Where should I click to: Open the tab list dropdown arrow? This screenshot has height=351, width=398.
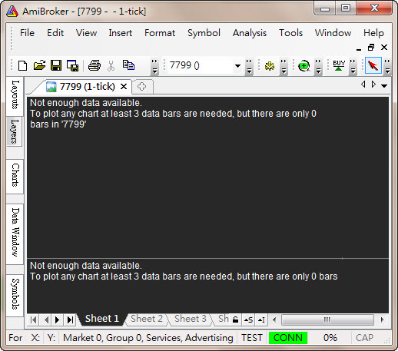pyautogui.click(x=384, y=86)
